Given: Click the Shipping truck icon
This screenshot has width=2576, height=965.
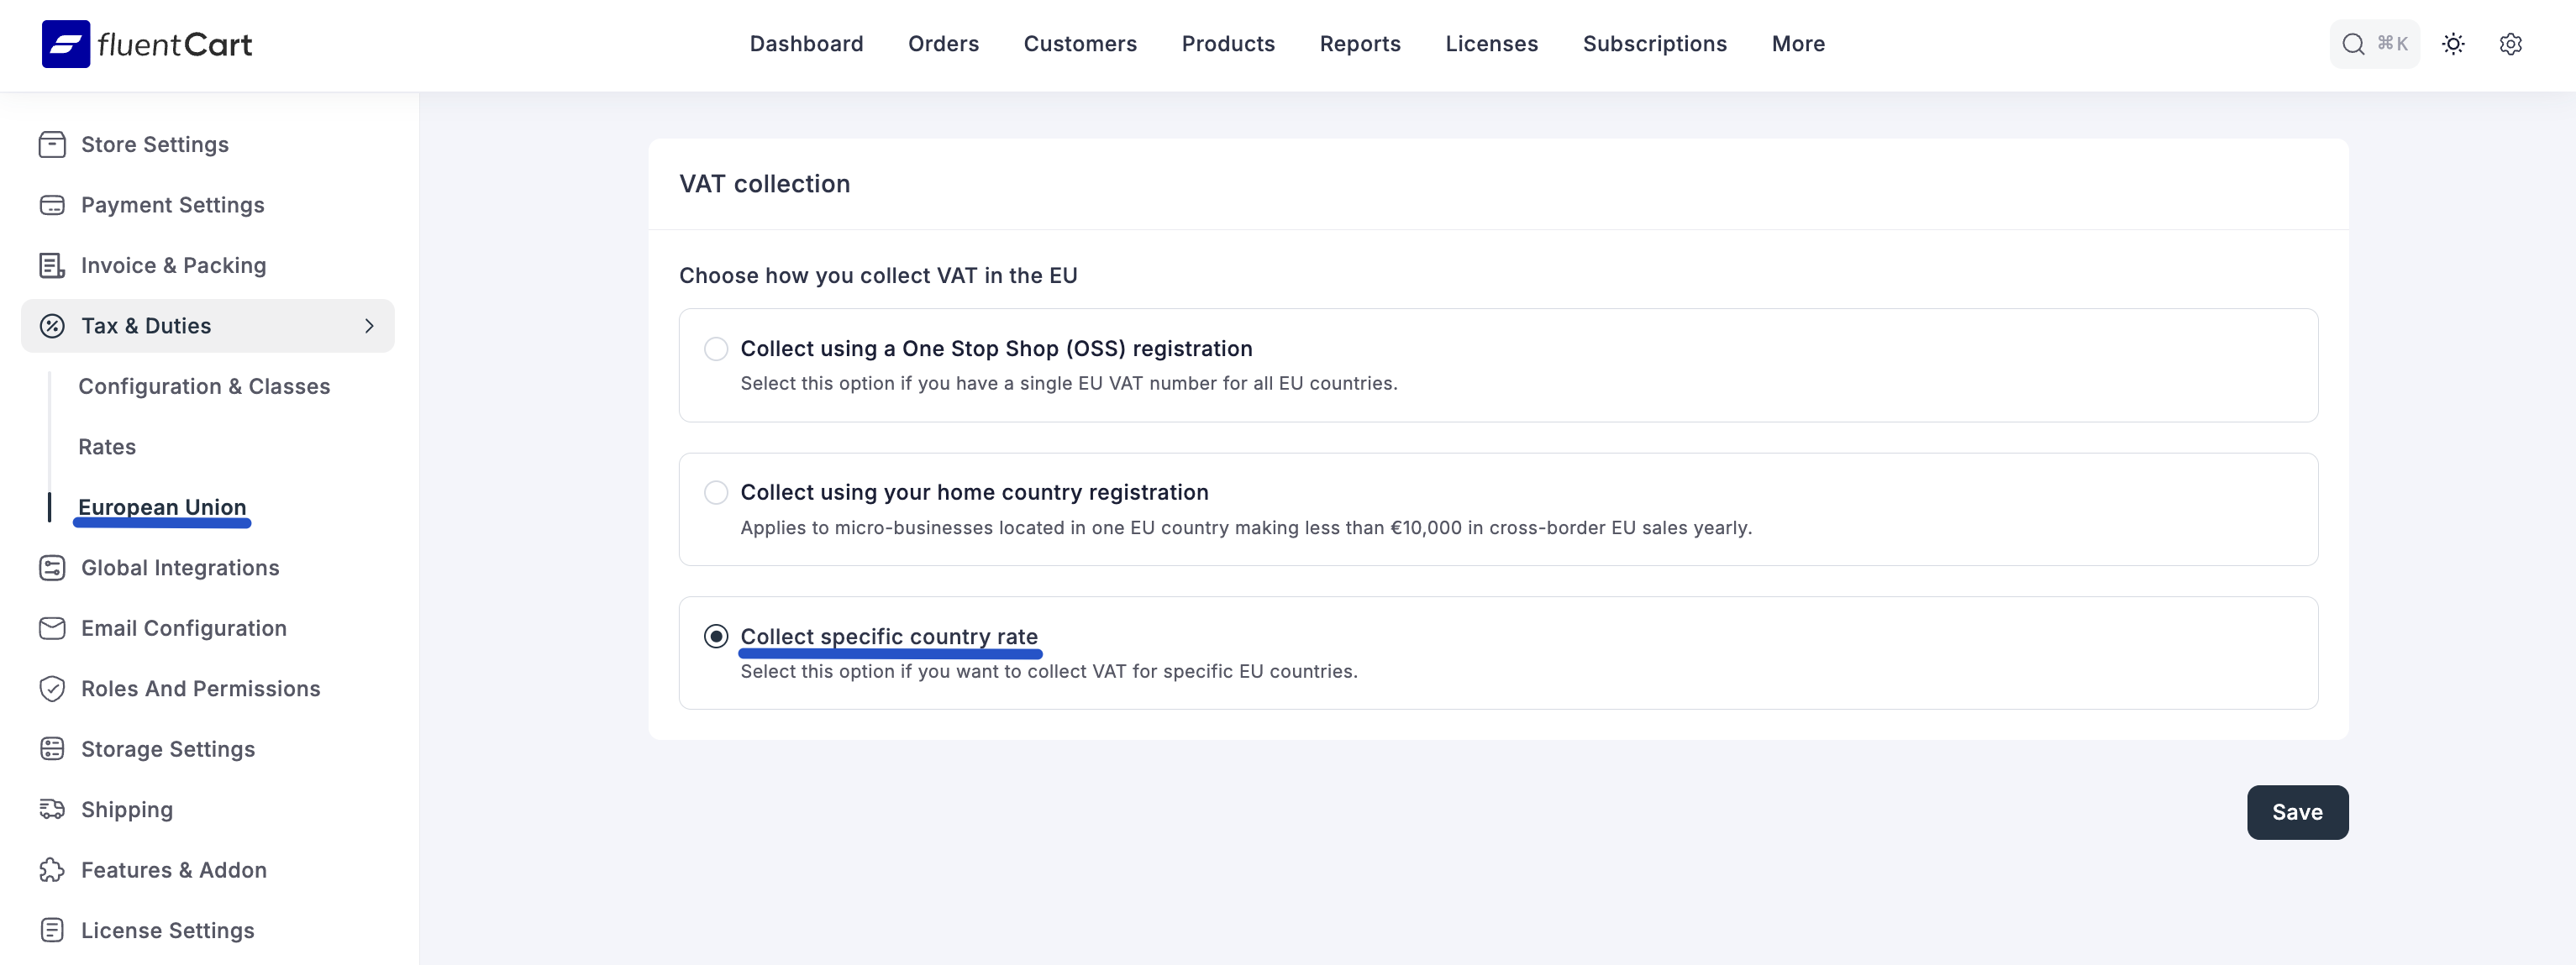Looking at the screenshot, I should pyautogui.click(x=52, y=809).
